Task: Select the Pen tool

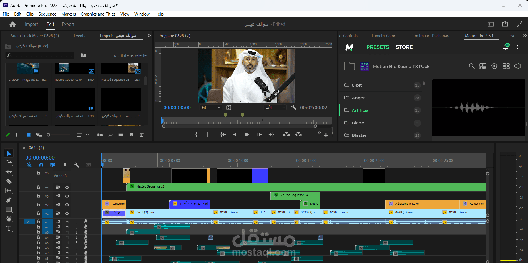Action: click(x=9, y=200)
